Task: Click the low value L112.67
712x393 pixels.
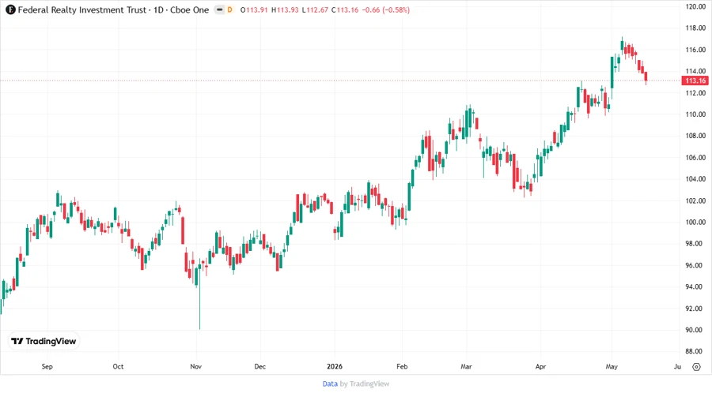Action: (315, 10)
